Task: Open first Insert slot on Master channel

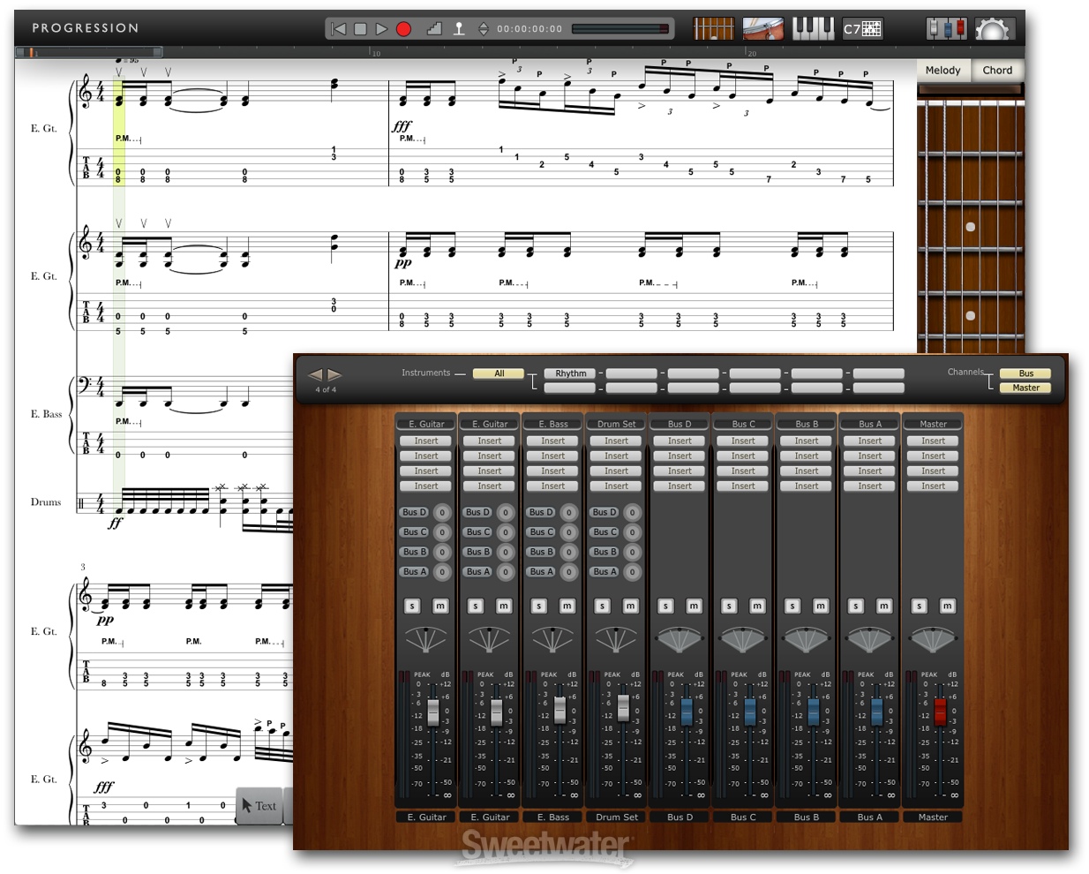Action: (933, 441)
